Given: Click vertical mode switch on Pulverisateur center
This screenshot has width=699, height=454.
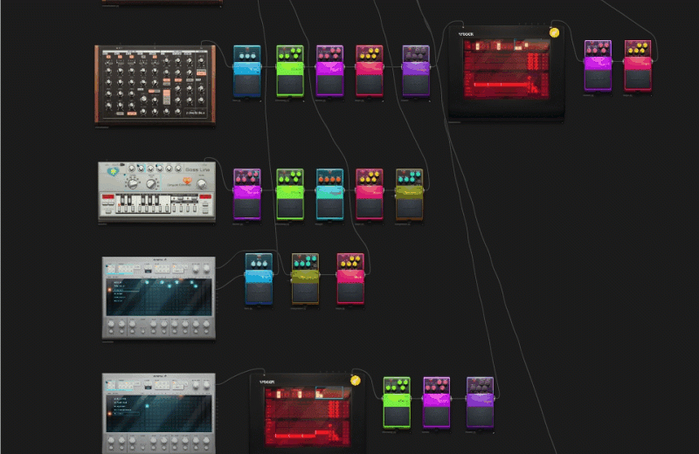Looking at the screenshot, I should [167, 97].
